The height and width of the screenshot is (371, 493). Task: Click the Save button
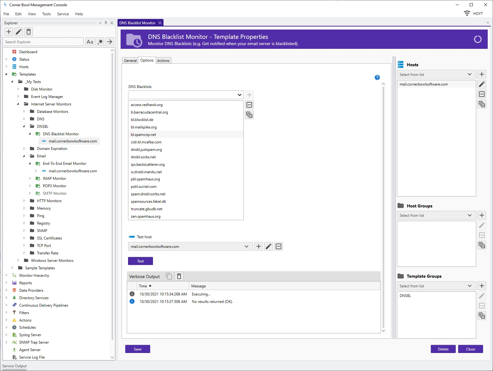[137, 349]
